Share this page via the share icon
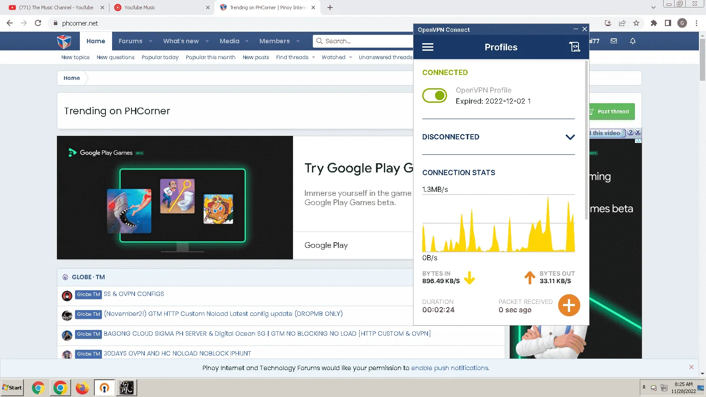Image resolution: width=706 pixels, height=397 pixels. (622, 23)
